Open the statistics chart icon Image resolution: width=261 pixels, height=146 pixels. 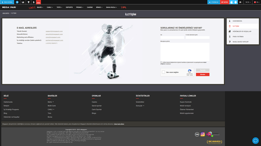(x=23, y=2)
